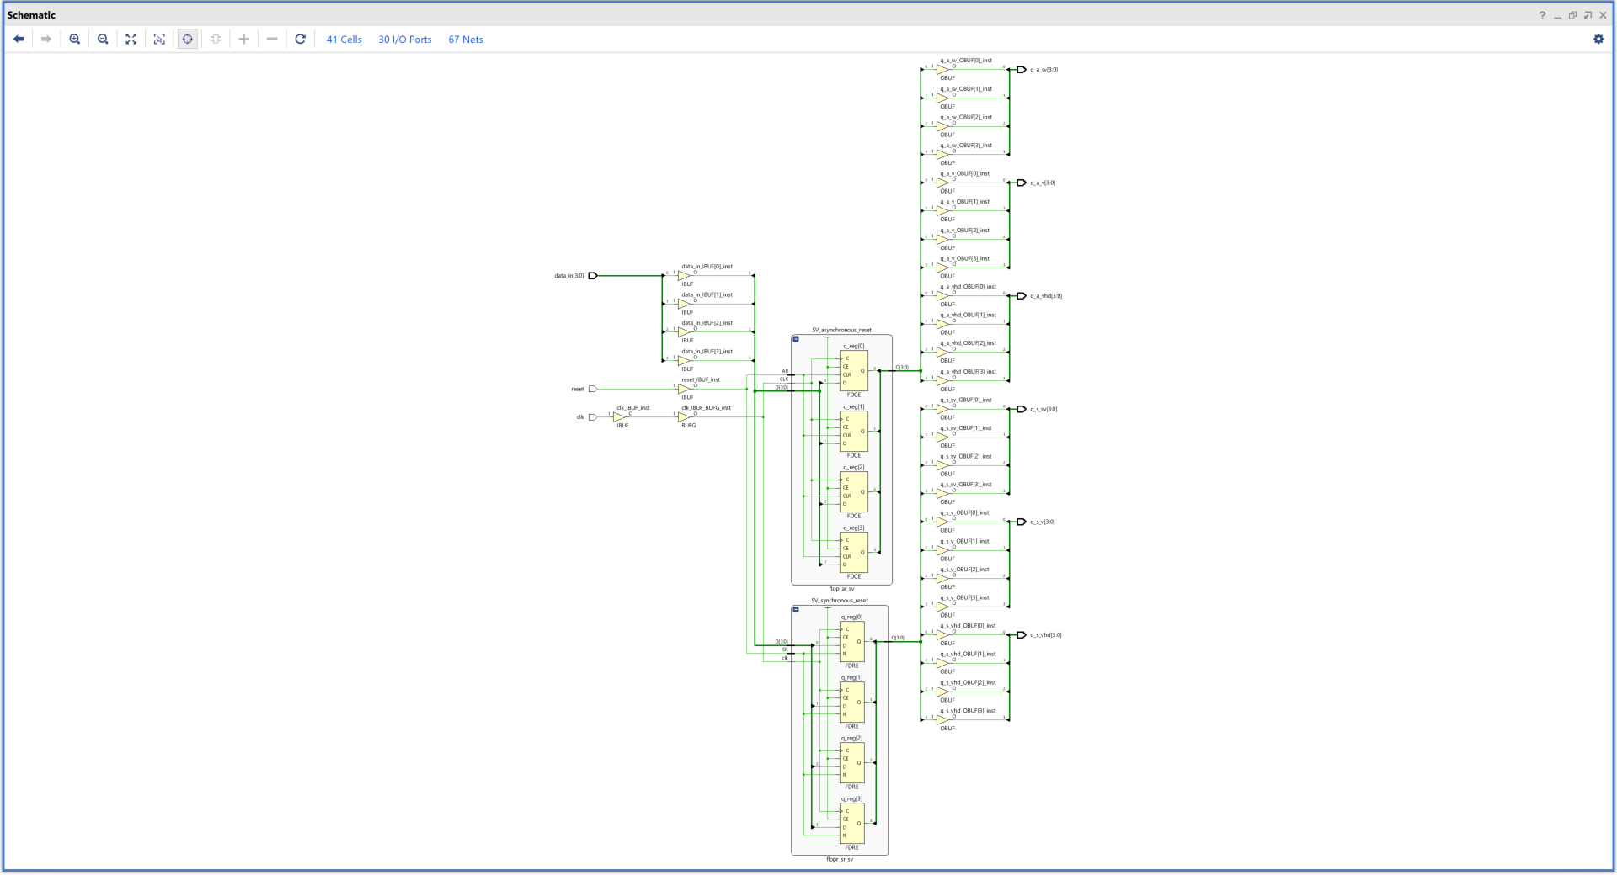Float the Schematic window
1617x875 pixels.
(1572, 15)
